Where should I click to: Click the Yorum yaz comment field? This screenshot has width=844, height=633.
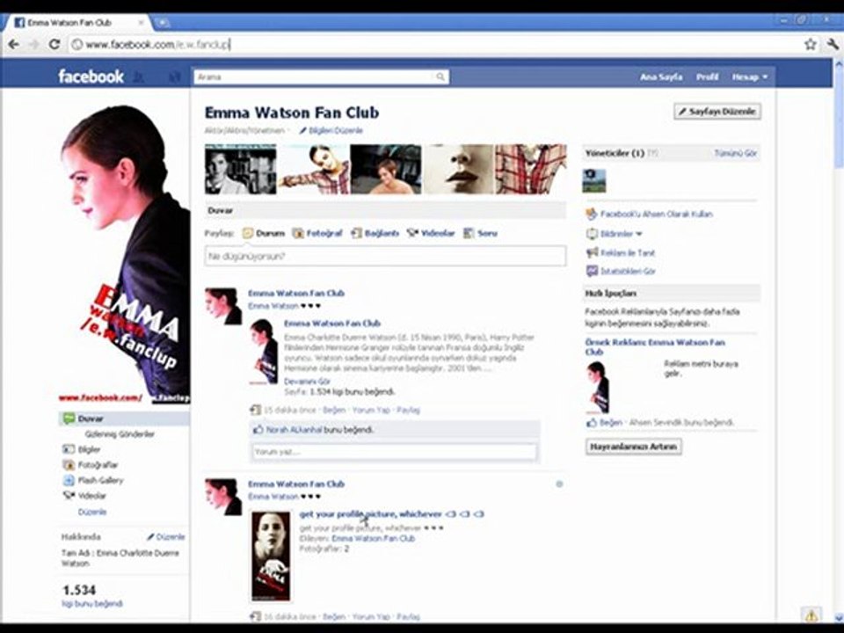395,452
